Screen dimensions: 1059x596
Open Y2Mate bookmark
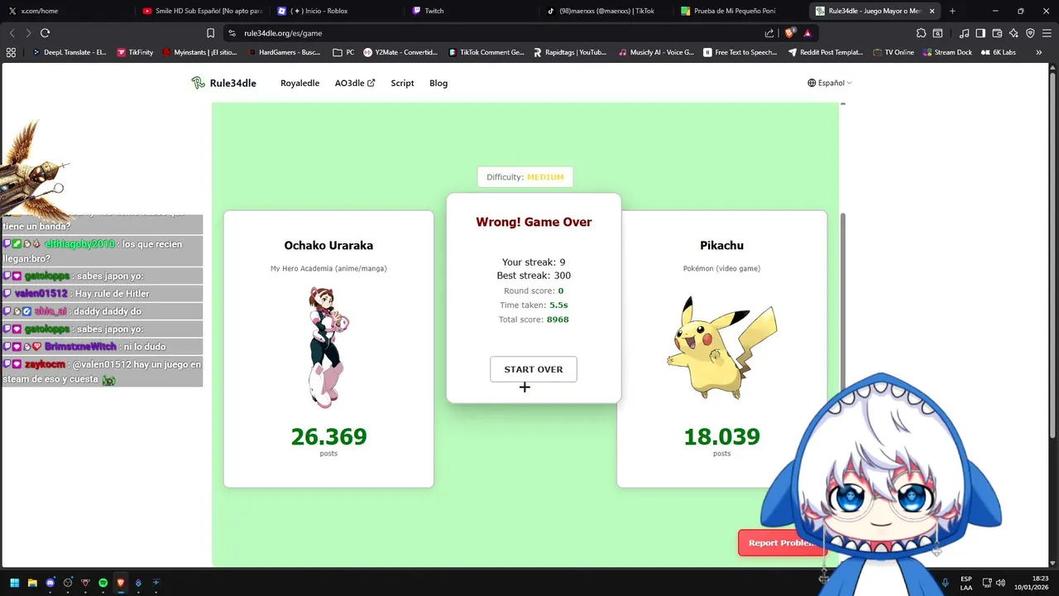(400, 52)
